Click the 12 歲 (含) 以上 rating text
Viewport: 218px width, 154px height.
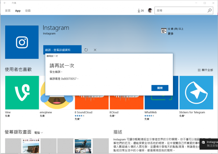175,29
